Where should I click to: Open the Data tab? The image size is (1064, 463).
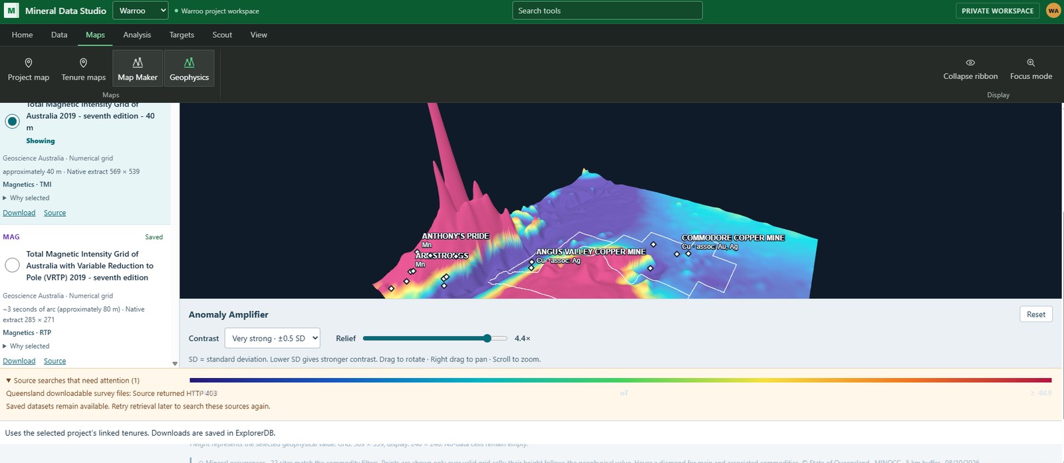coord(59,35)
